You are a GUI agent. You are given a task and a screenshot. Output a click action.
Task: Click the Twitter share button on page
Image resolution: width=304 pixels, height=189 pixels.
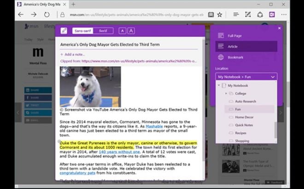38,105
